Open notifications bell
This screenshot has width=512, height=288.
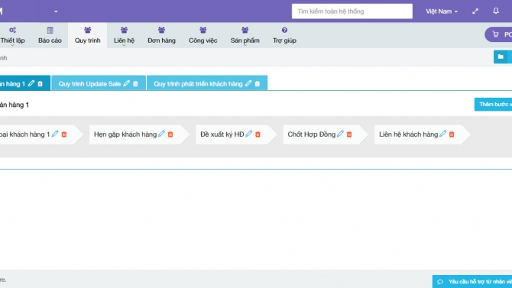(x=496, y=11)
